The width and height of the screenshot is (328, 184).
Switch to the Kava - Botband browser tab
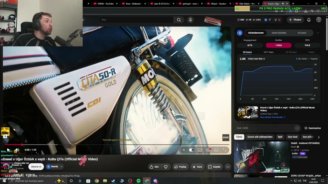(134, 4)
